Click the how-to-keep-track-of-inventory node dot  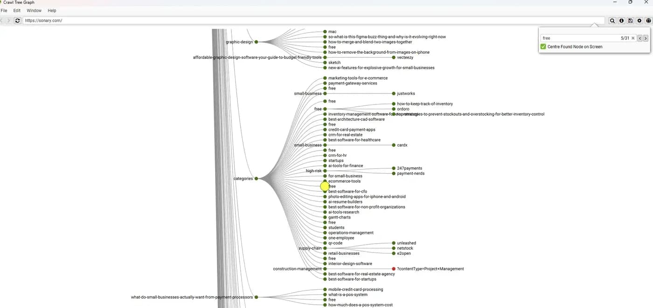coord(394,104)
